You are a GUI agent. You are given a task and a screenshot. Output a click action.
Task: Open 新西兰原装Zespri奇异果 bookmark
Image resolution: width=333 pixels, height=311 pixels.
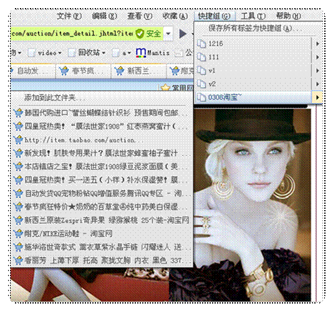coord(102,221)
